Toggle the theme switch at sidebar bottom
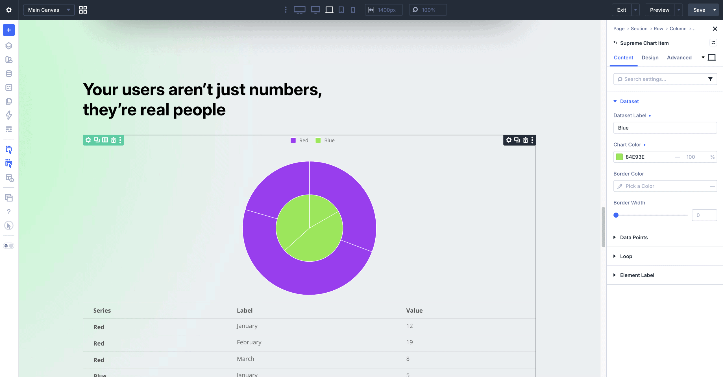Viewport: 723px width, 377px height. [9, 246]
